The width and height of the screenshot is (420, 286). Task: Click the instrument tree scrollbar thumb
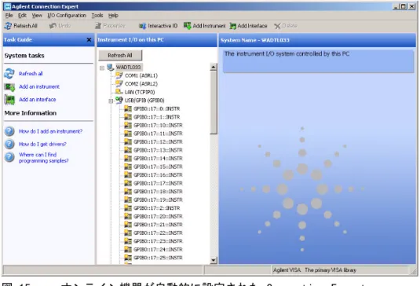coord(214,102)
